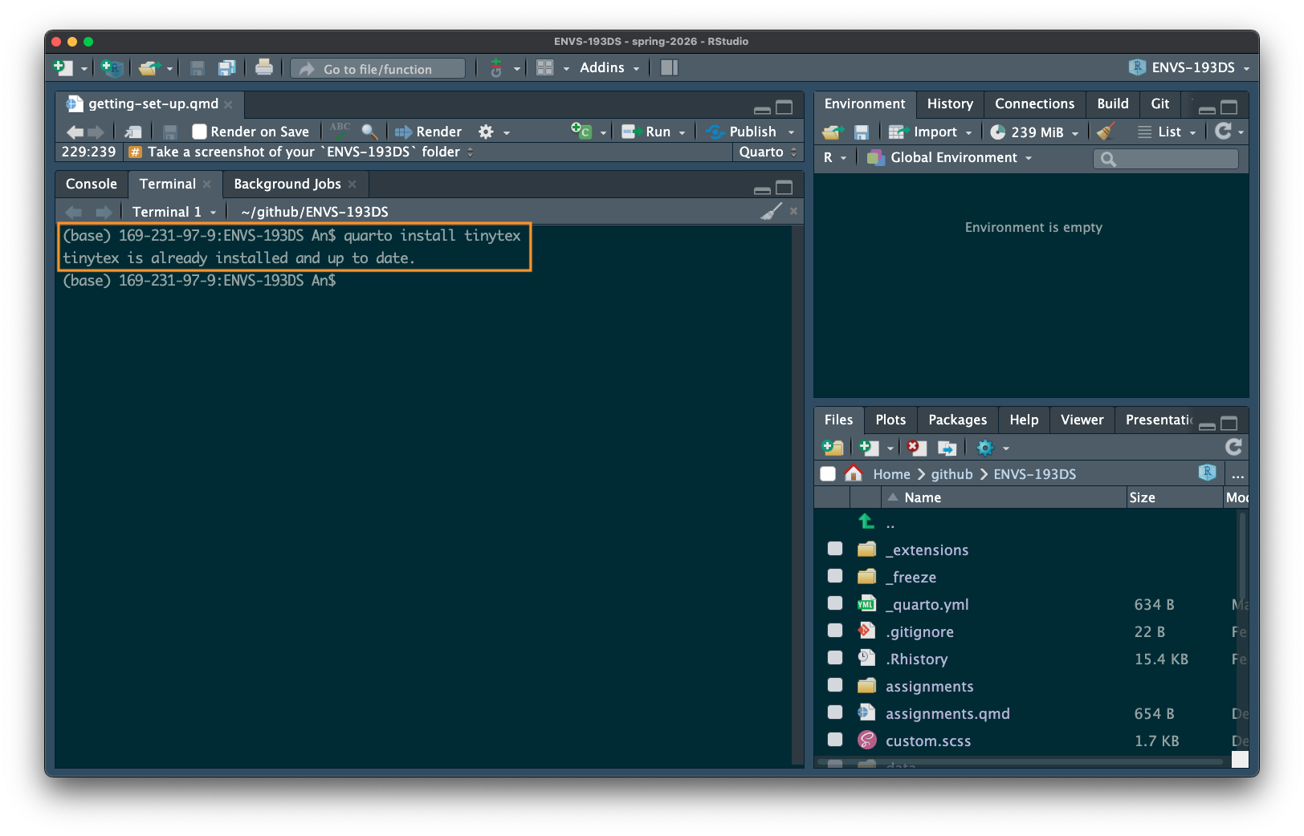This screenshot has height=836, width=1304.
Task: Open the Packages tab
Action: coord(957,420)
